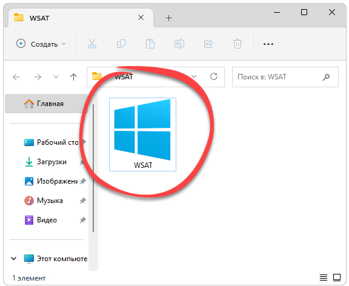
Task: Open the three-dots more options menu
Action: 268,44
